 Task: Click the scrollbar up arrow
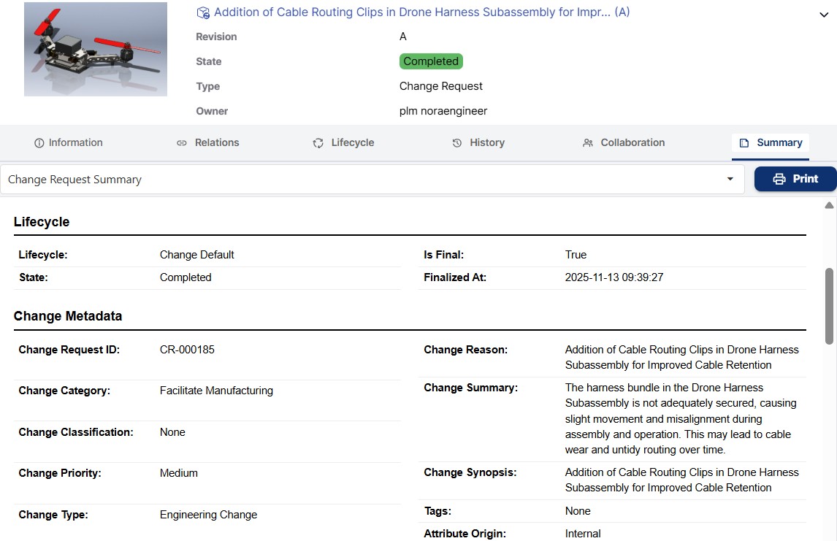(x=829, y=205)
